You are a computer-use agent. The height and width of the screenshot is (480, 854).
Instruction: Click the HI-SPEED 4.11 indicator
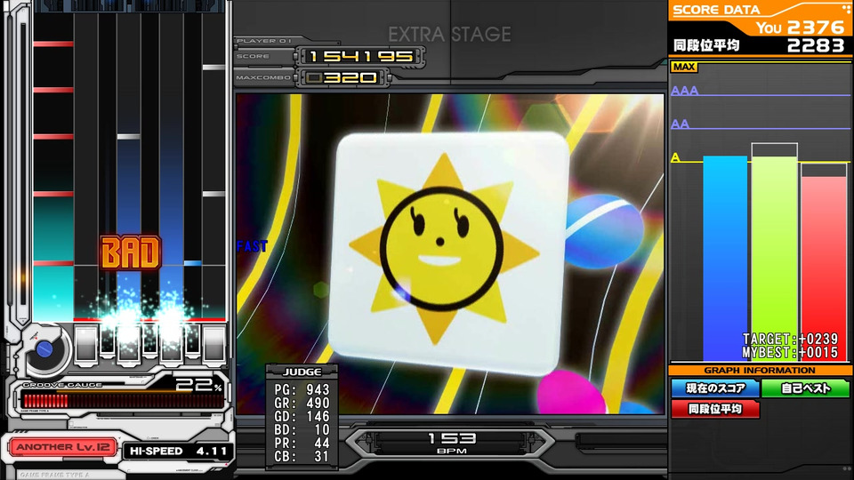point(178,452)
